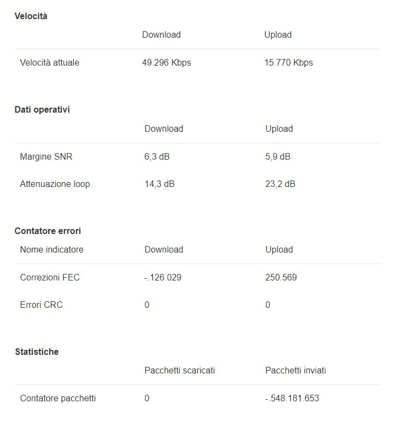Click the Contatore errori section heading
Image resolution: width=394 pixels, height=427 pixels.
click(x=48, y=231)
